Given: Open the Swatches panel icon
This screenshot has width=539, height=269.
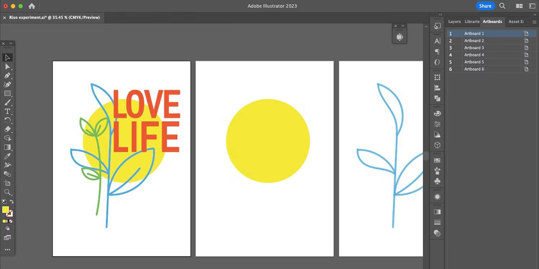Looking at the screenshot, I should click(x=437, y=160).
